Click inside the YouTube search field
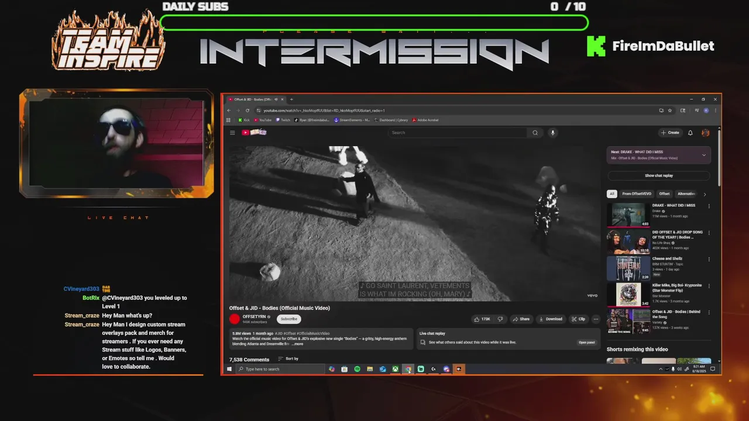 (x=458, y=133)
